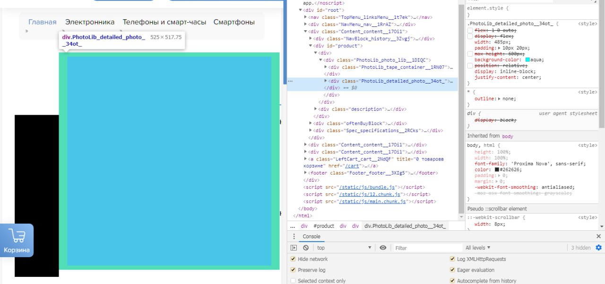Click the 3 hidden messages label

(581, 248)
